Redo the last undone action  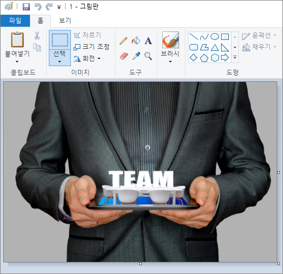click(49, 7)
